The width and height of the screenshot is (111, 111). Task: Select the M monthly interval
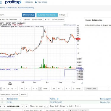point(8,89)
